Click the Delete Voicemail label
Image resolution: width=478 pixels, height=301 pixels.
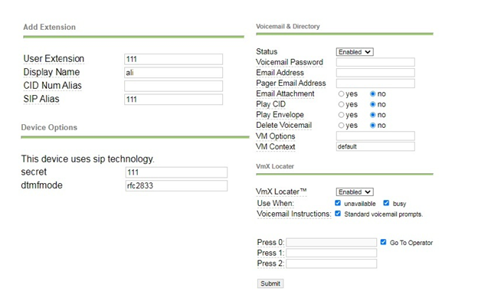coord(283,125)
